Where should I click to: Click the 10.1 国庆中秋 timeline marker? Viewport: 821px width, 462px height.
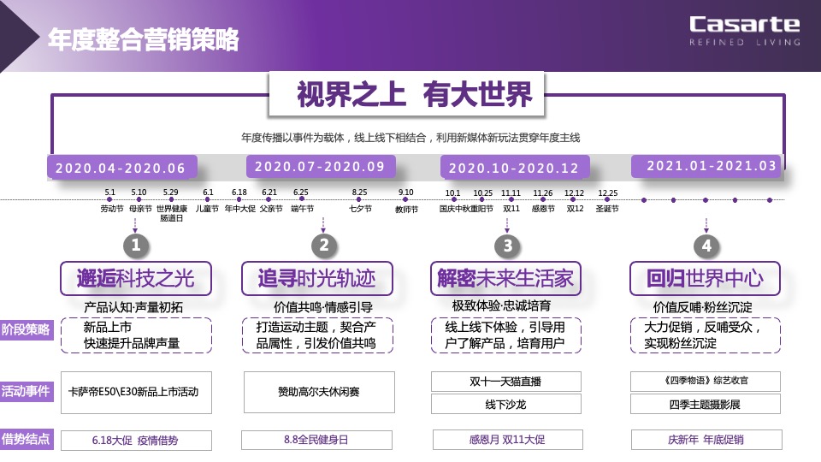coord(453,200)
